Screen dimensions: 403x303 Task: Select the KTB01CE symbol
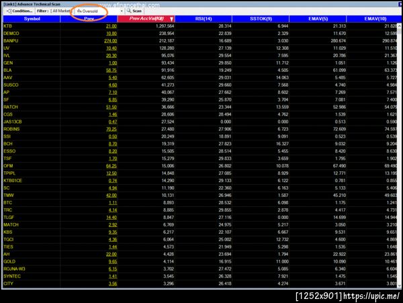(13, 181)
